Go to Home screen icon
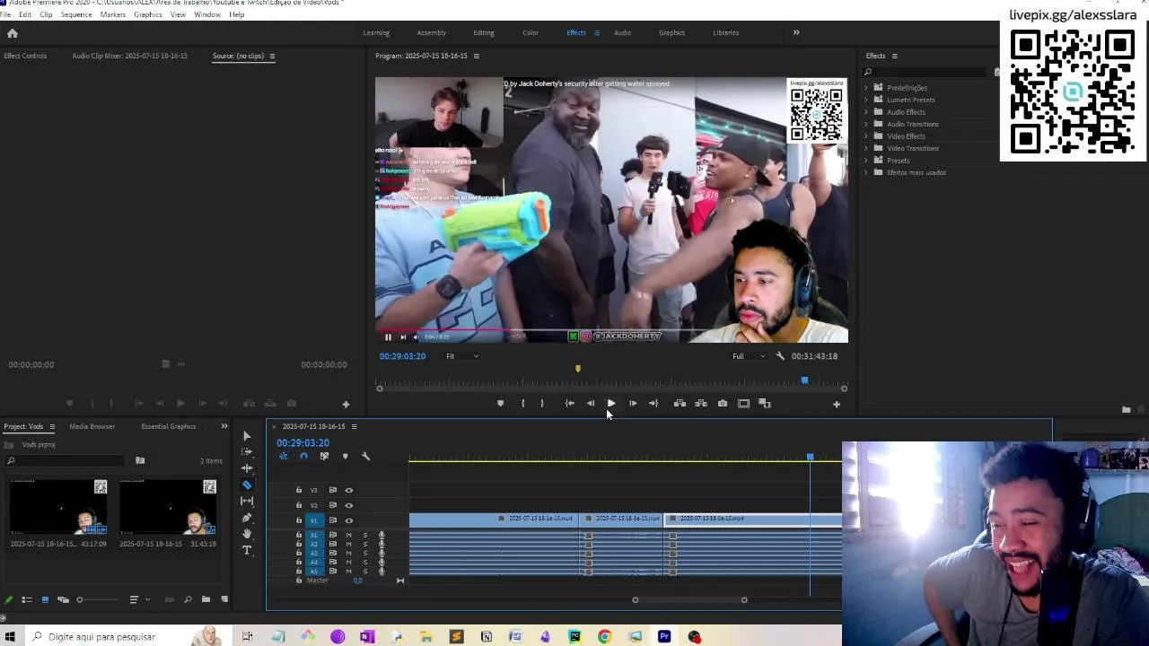 [13, 33]
